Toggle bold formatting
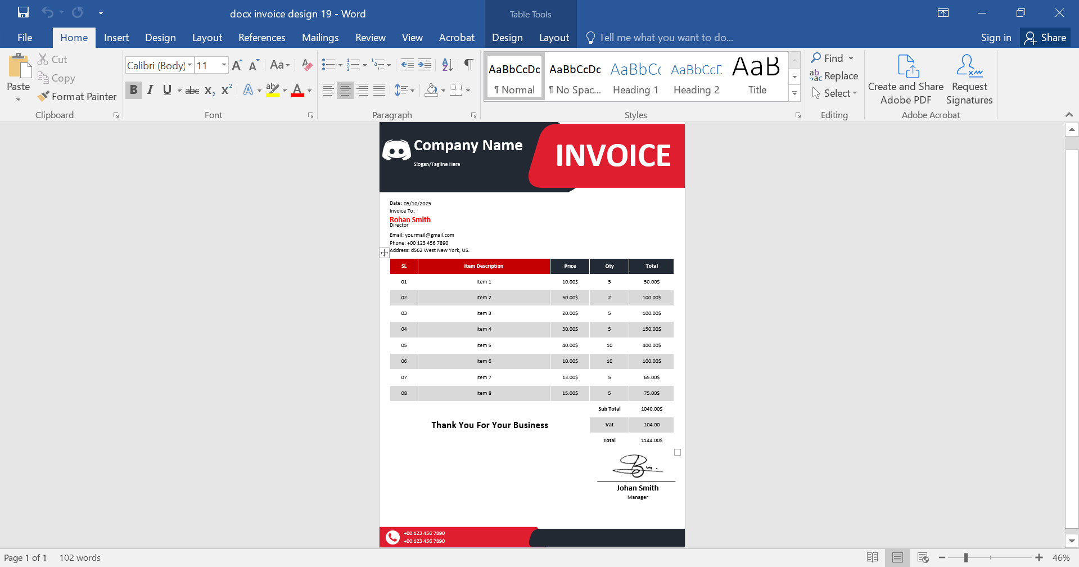Screen dimensions: 1079x567 tap(133, 89)
